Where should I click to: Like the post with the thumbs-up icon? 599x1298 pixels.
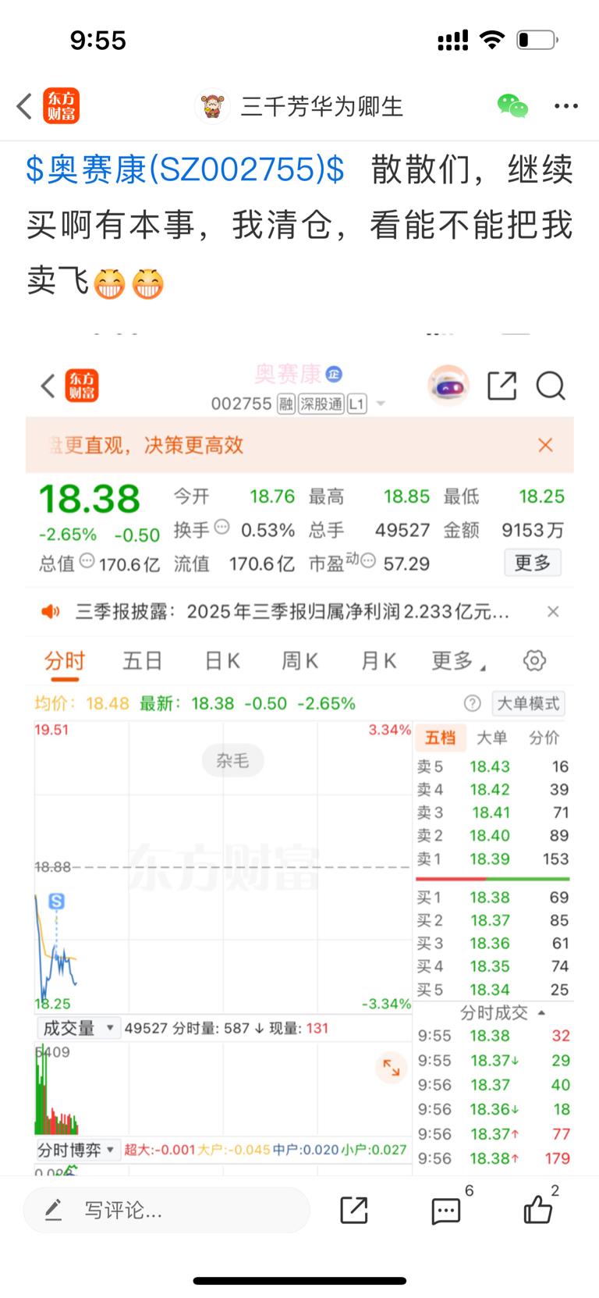pos(537,1211)
